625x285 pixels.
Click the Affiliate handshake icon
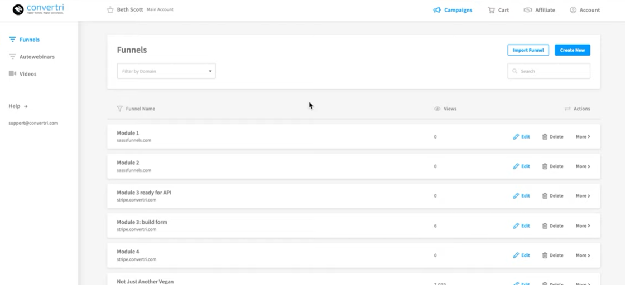(527, 10)
